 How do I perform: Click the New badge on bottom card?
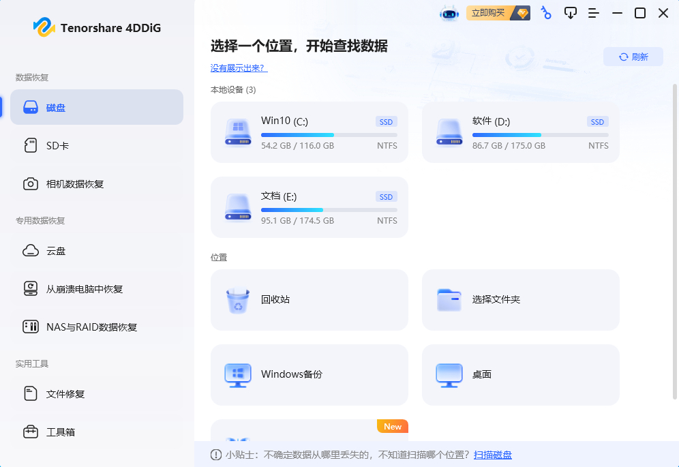(x=392, y=426)
